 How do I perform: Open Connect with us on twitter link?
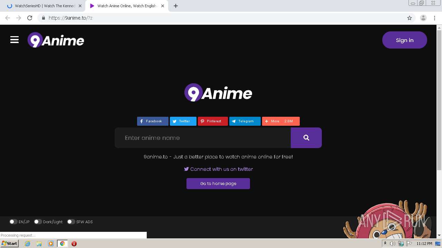(x=218, y=169)
